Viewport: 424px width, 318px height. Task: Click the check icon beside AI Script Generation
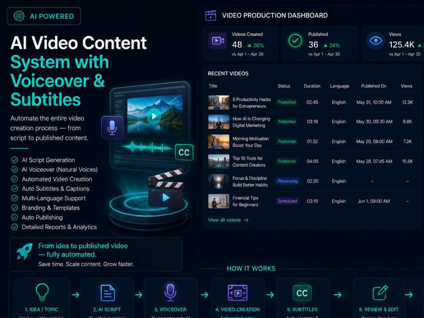coord(14,160)
